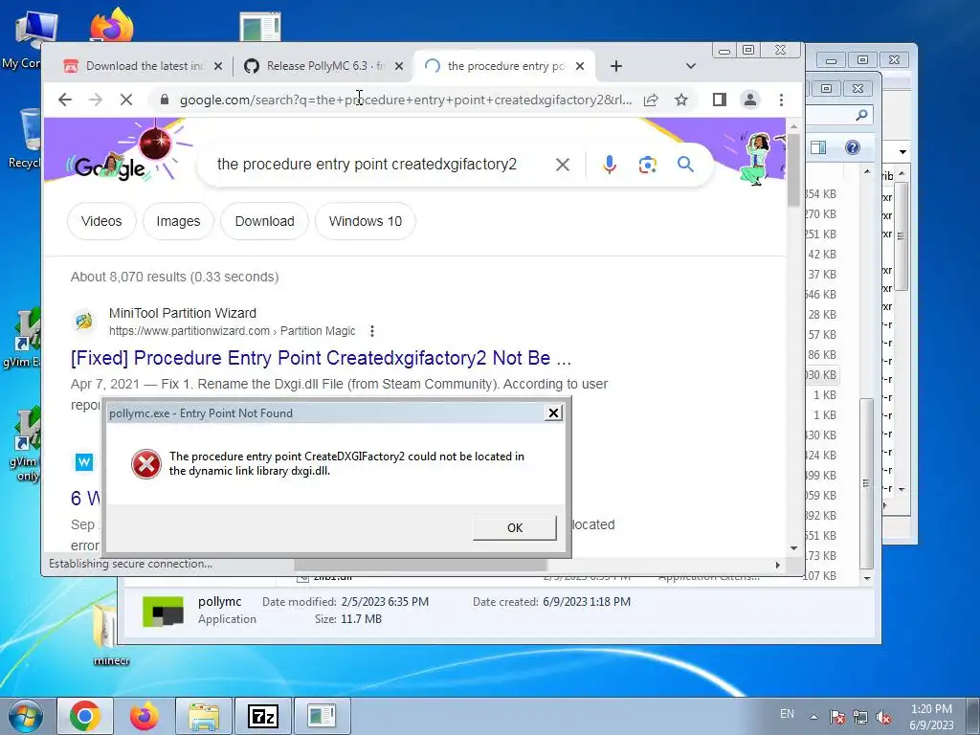Click the Google search magnifier
The width and height of the screenshot is (980, 735).
(685, 164)
